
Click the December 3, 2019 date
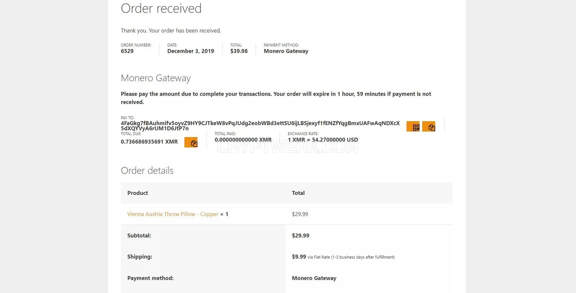190,51
